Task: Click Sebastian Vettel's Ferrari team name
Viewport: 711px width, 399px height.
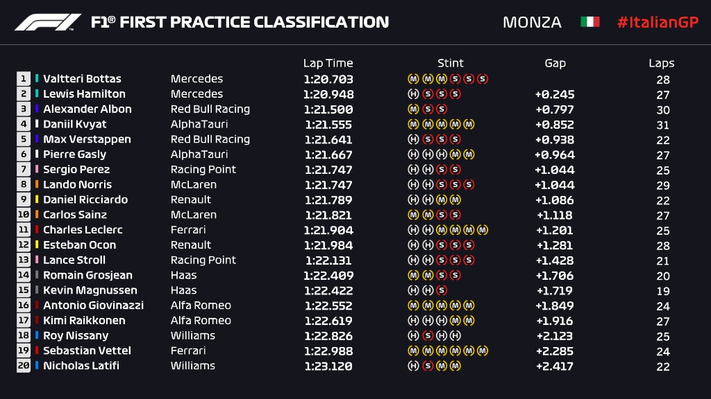Action: [x=188, y=351]
